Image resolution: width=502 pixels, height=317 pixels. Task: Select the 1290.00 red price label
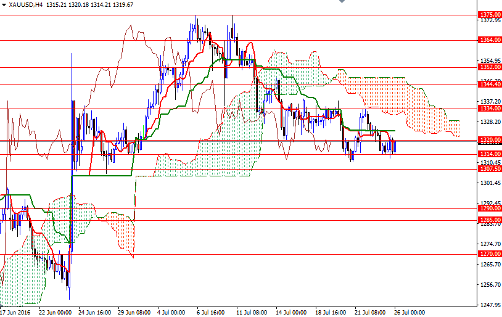490,208
